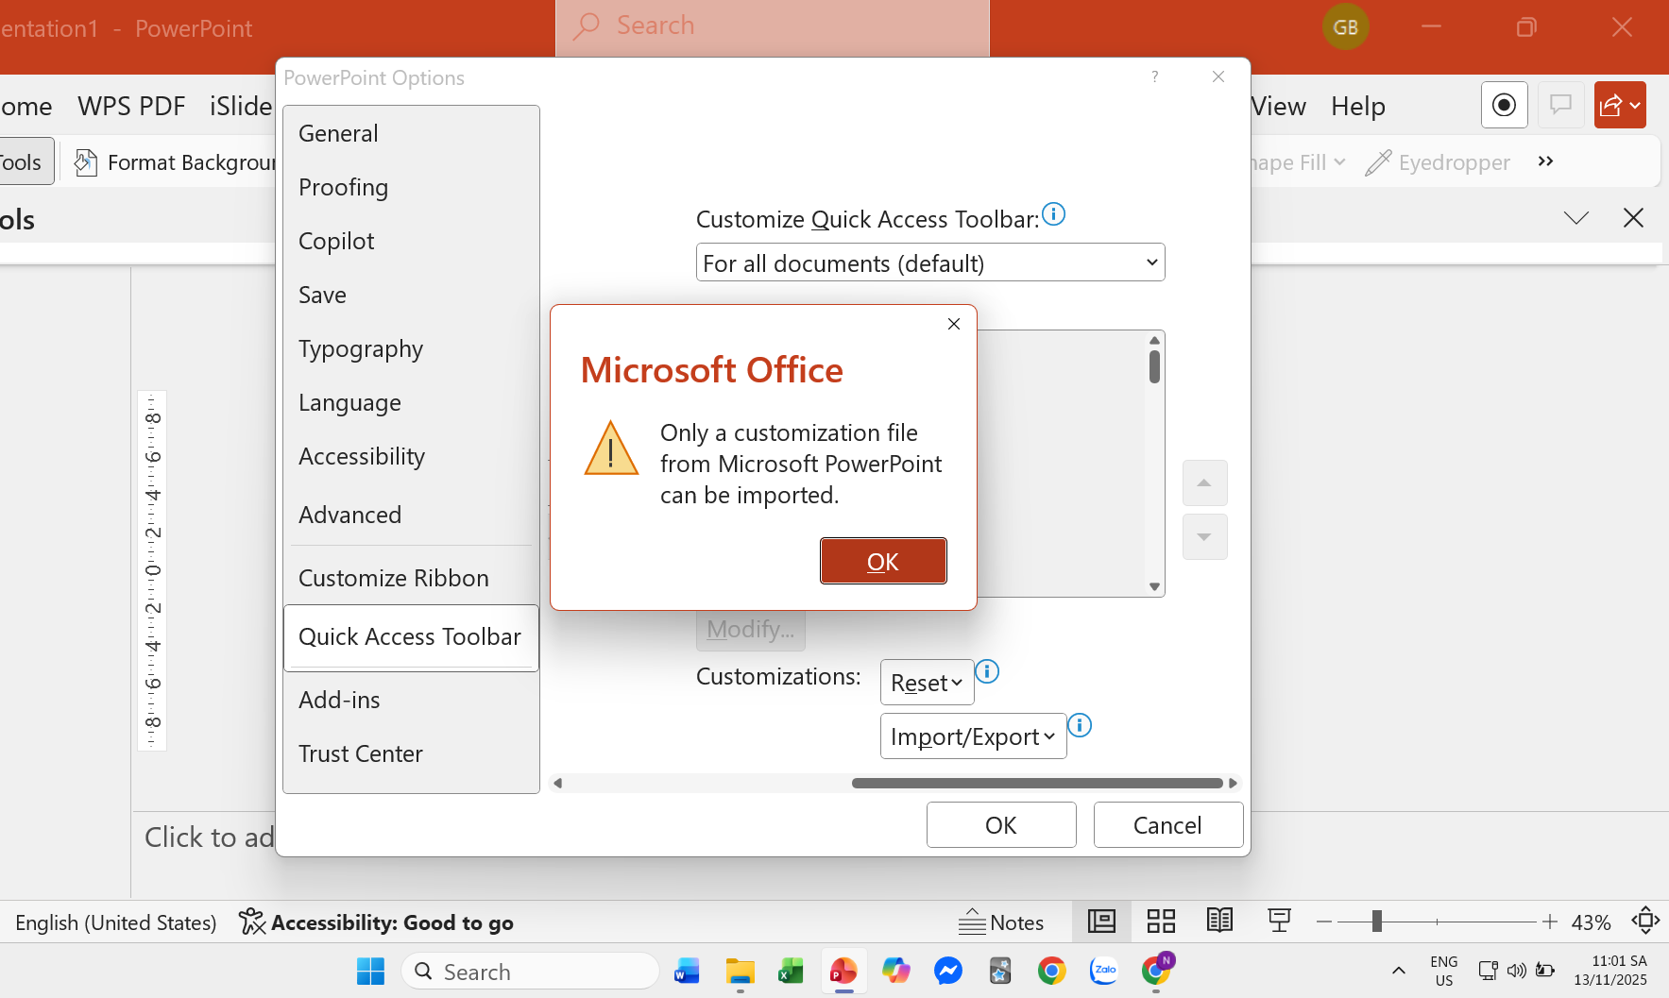This screenshot has width=1669, height=998.
Task: Expand the 'For all documents (default)' combo box
Action: tap(930, 262)
